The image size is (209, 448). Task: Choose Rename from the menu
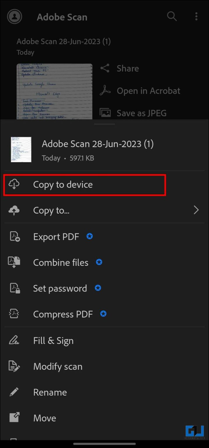point(50,392)
